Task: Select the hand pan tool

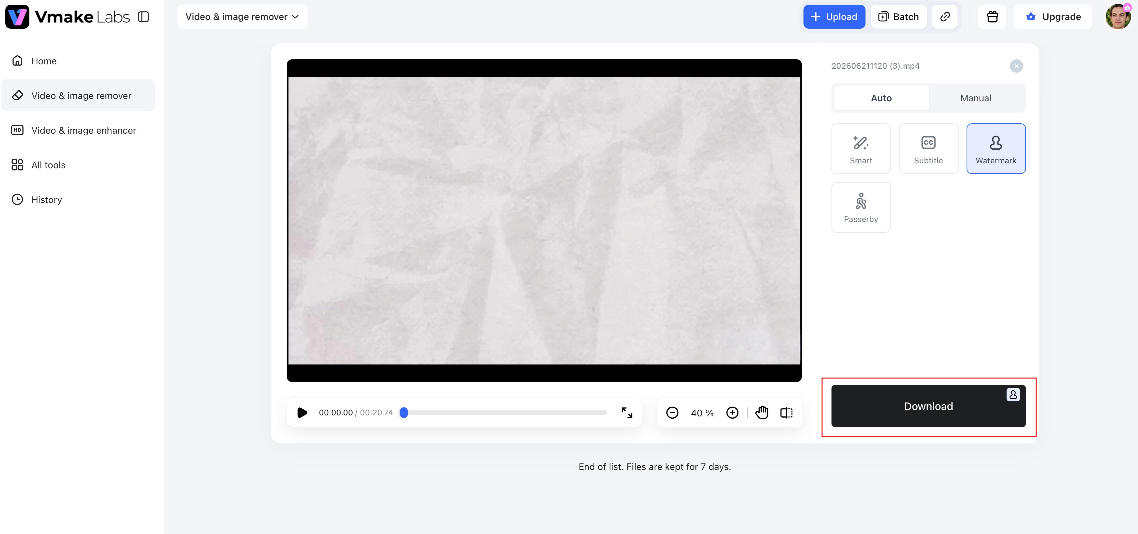Action: pos(761,413)
